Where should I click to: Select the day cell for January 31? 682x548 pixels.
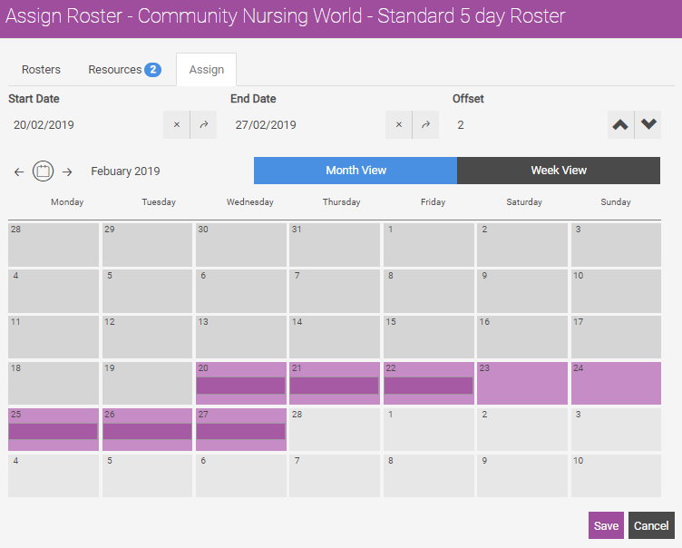click(334, 245)
